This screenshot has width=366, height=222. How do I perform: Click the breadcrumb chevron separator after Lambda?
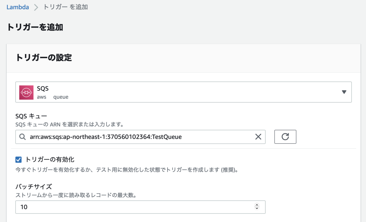pyautogui.click(x=36, y=8)
